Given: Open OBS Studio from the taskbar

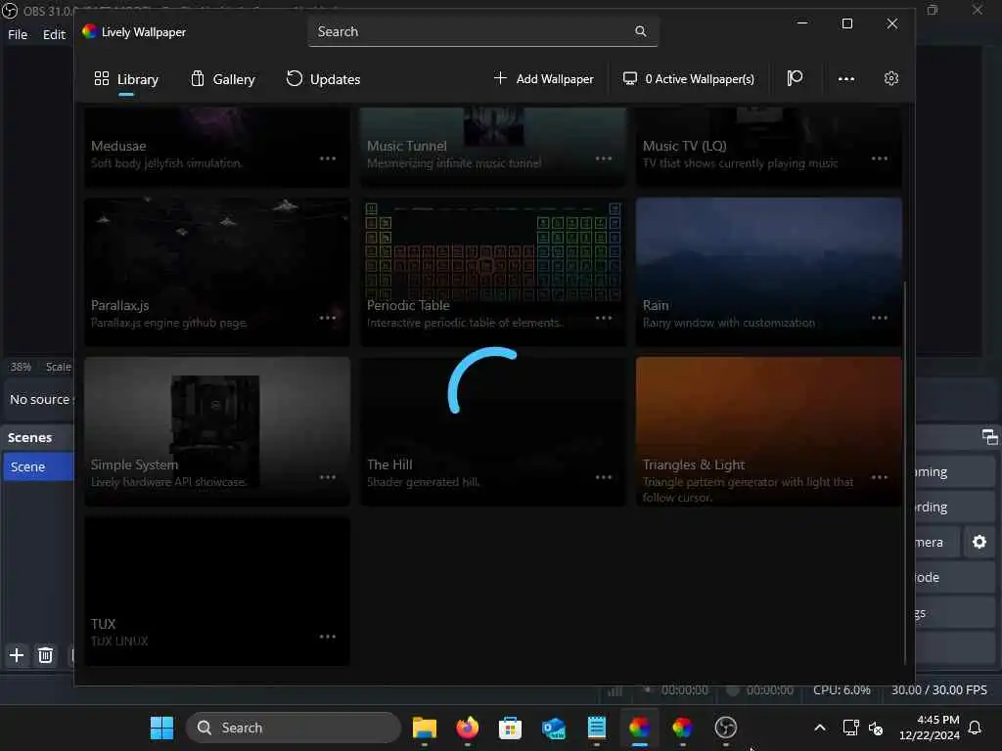Looking at the screenshot, I should click(726, 728).
